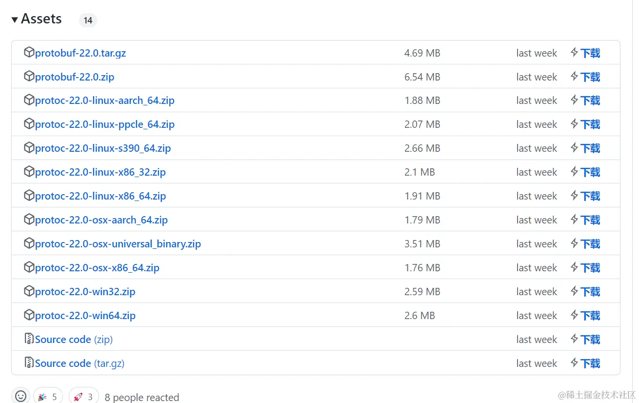
Task: Open the protoc-22.0-linux-x86_64.zip link
Action: 100,196
